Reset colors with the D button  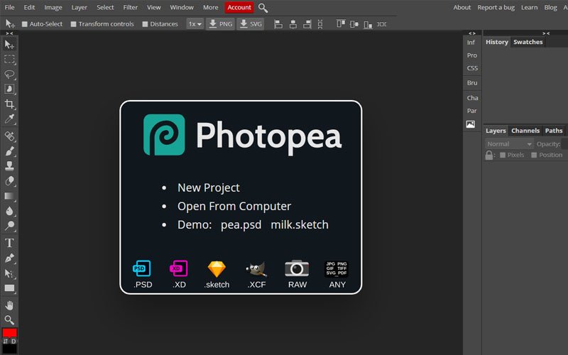coord(13,342)
